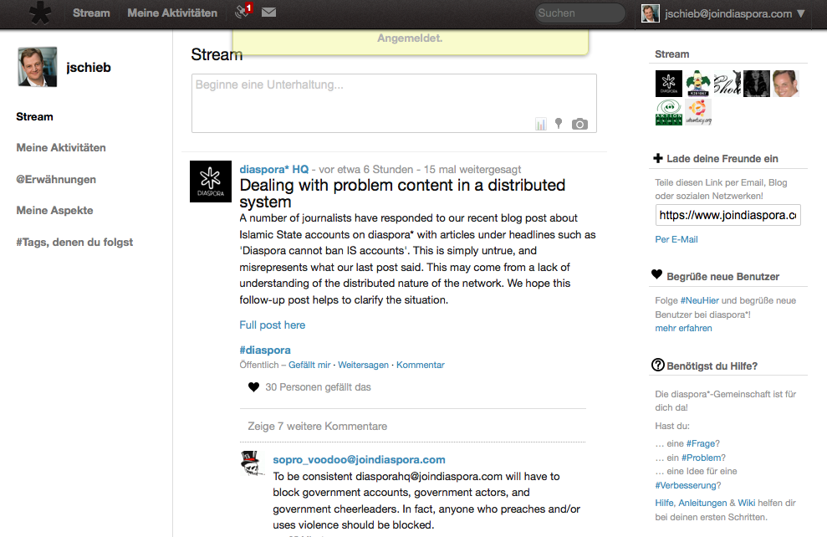This screenshot has width=827, height=537.
Task: Open the #Problem hashtag link
Action: [x=702, y=458]
